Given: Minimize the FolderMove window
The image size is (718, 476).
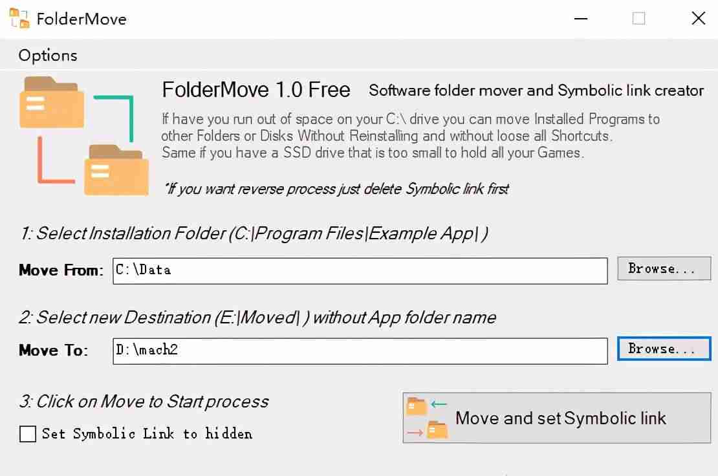Looking at the screenshot, I should pos(581,19).
